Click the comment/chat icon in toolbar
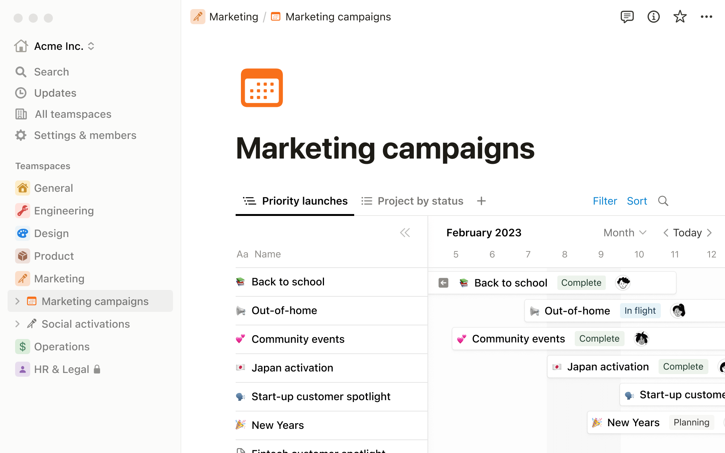The image size is (725, 453). (x=626, y=17)
